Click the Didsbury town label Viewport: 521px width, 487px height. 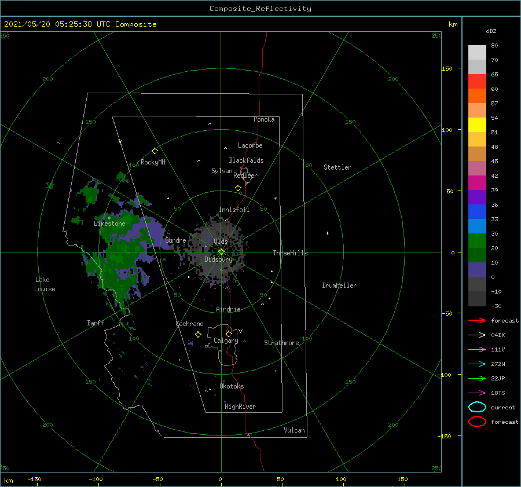[x=219, y=259]
